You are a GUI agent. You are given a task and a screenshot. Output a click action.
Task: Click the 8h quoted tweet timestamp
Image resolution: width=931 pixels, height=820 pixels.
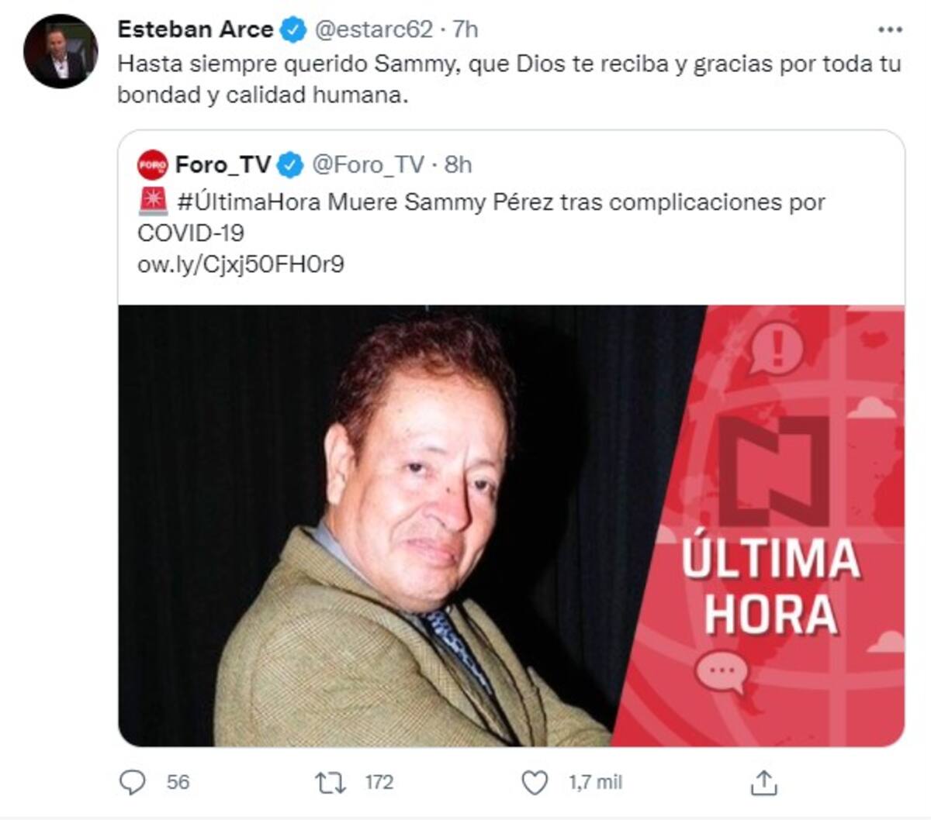(459, 165)
